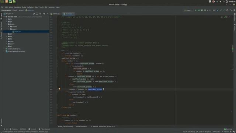Click the Git commit checkmark icon
236x133 pixels.
click(221, 10)
